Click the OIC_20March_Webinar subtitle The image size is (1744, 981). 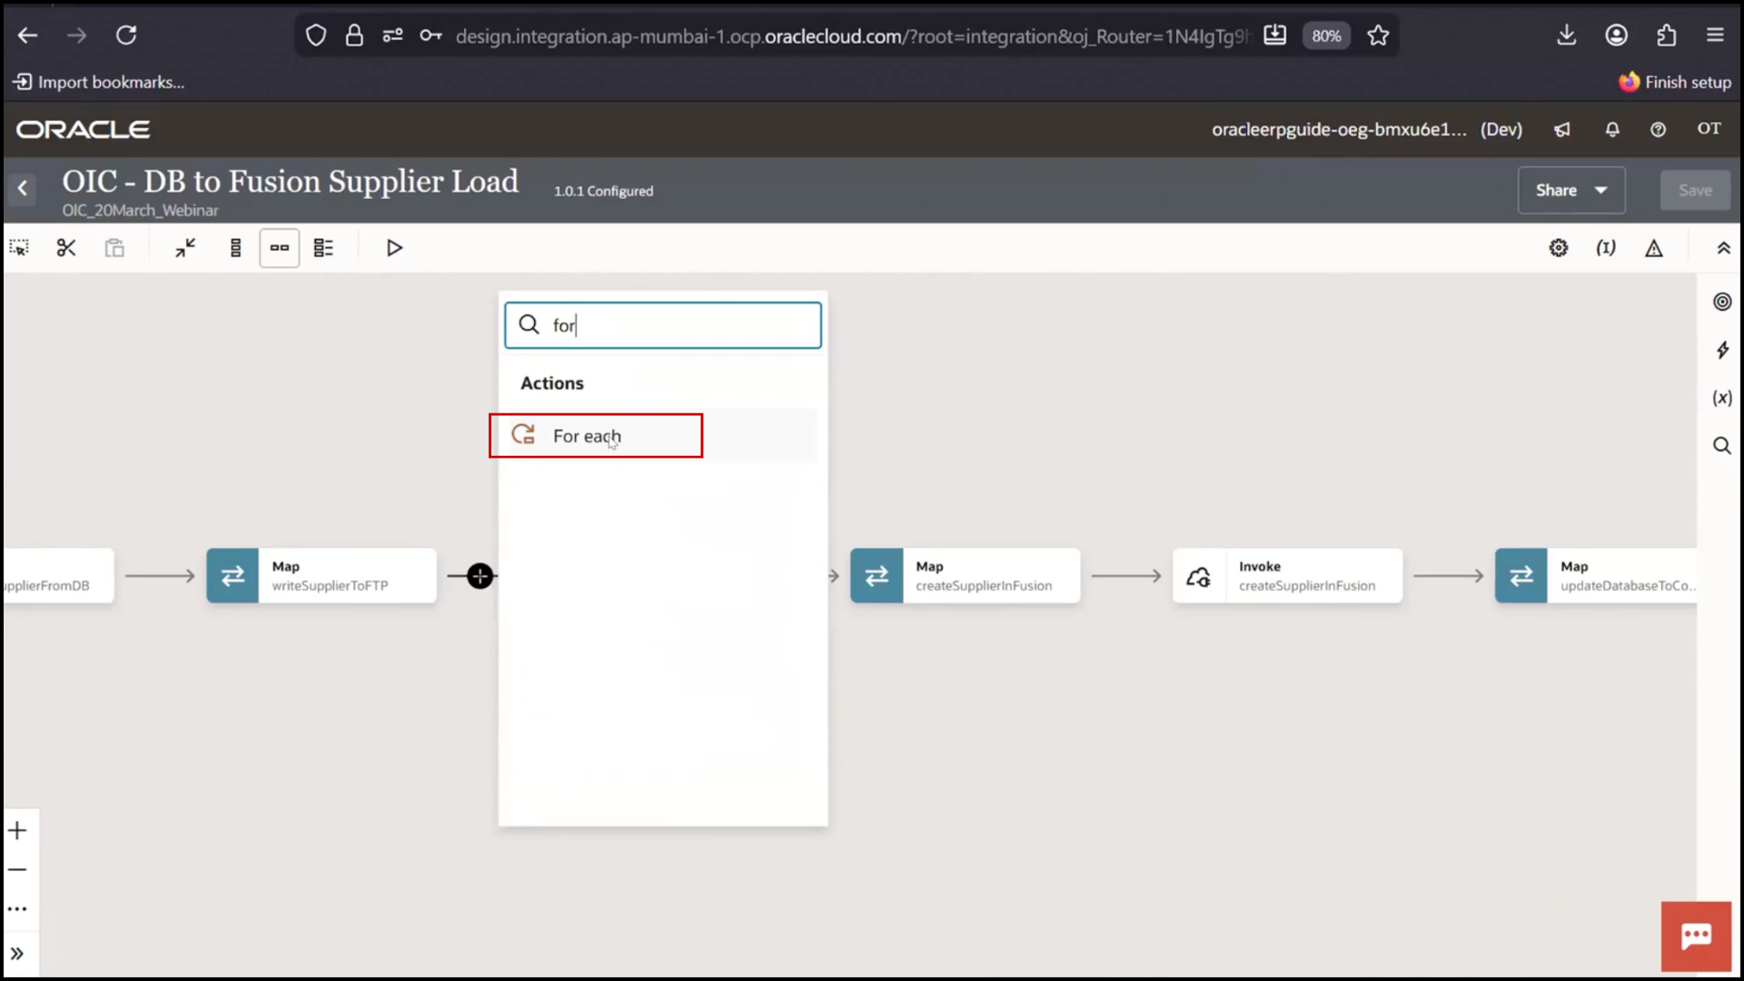(140, 210)
